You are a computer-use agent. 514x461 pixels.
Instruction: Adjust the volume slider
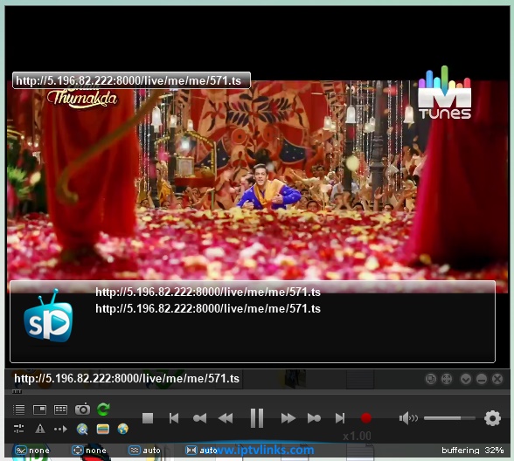point(449,418)
